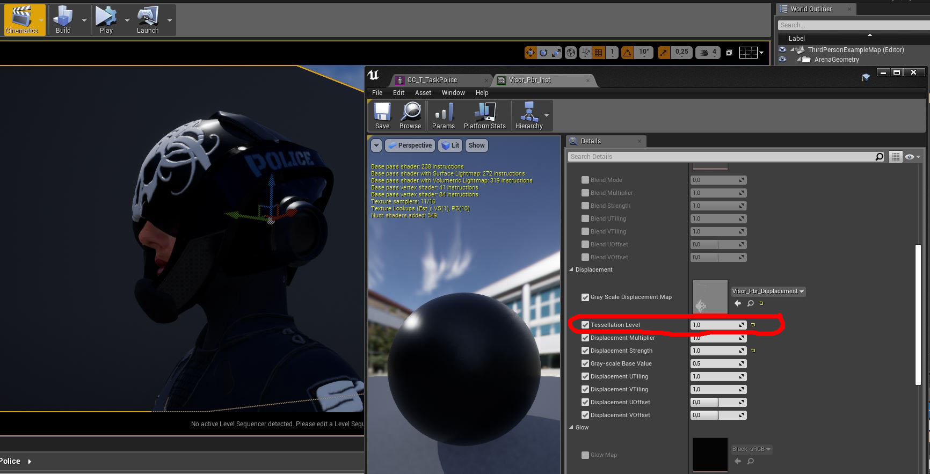Click Browse in material editor toolbar
Image resolution: width=930 pixels, height=474 pixels.
pyautogui.click(x=410, y=115)
